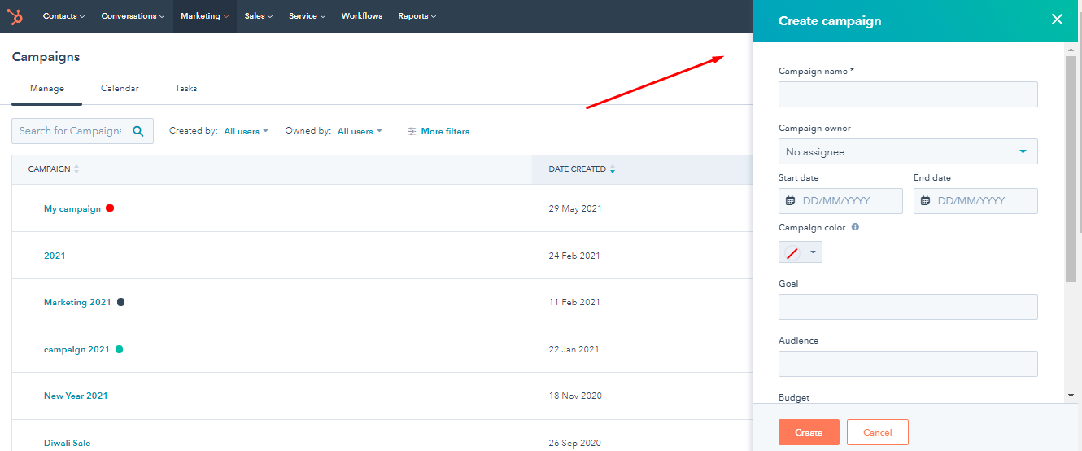1082x451 pixels.
Task: Switch to the Calendar tab
Action: click(120, 88)
